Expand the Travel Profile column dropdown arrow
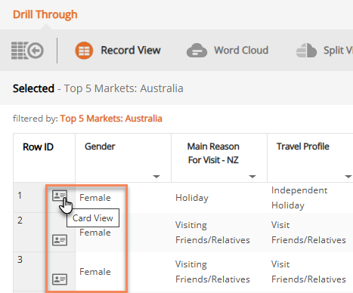 pos(348,177)
